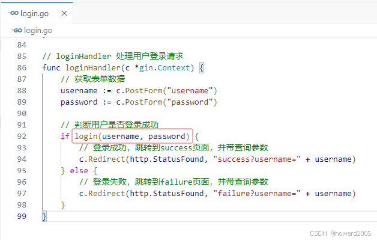Image resolution: width=377 pixels, height=240 pixels.
Task: Click '*gin.Context' parameter type
Action: click(x=162, y=68)
